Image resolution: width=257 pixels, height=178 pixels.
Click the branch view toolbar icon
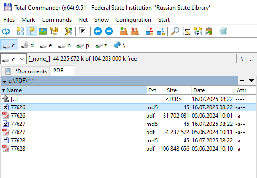tap(69, 31)
